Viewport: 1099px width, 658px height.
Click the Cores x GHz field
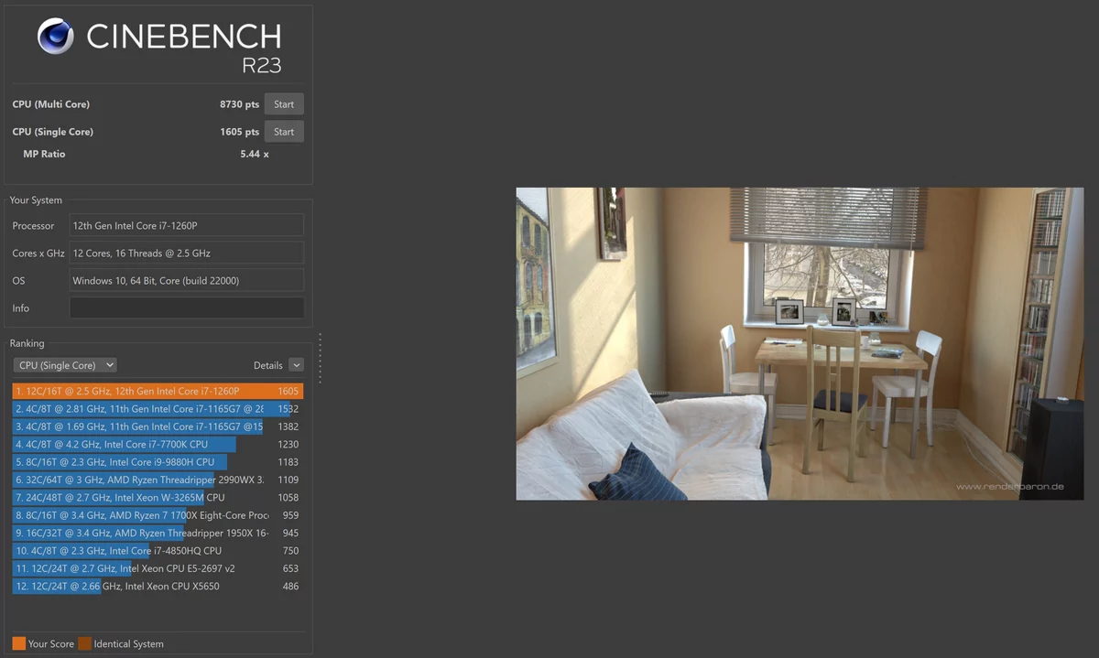187,253
